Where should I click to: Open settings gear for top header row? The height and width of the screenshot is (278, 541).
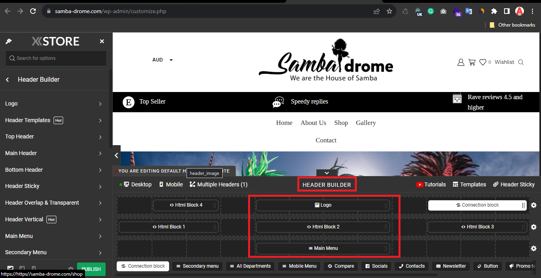tap(533, 205)
